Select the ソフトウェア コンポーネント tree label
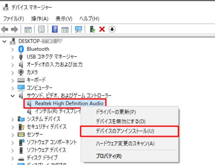The image size is (215, 165). [x=52, y=142]
